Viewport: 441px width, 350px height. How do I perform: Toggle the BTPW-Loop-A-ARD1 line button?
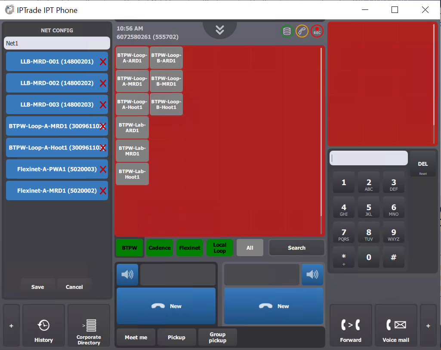[x=132, y=58]
